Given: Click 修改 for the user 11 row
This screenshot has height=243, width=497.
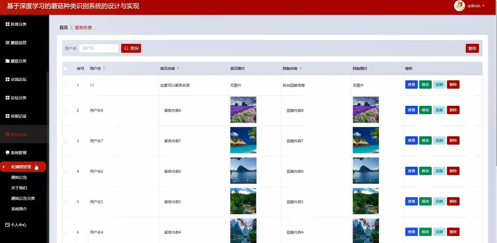Looking at the screenshot, I should click(425, 84).
